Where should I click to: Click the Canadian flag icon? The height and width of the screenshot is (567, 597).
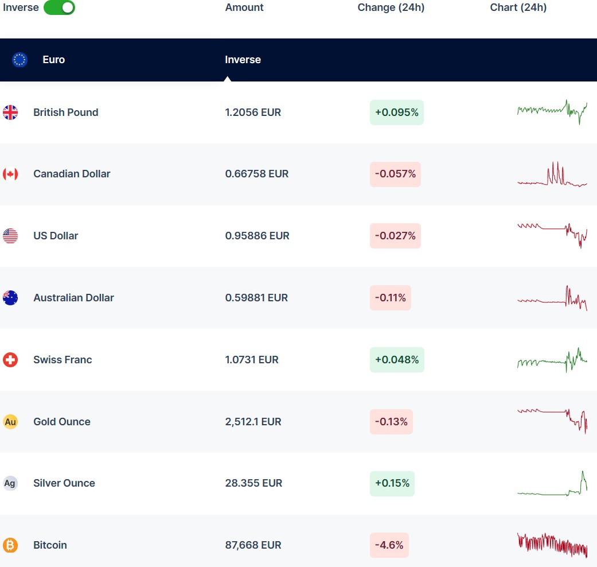click(10, 174)
